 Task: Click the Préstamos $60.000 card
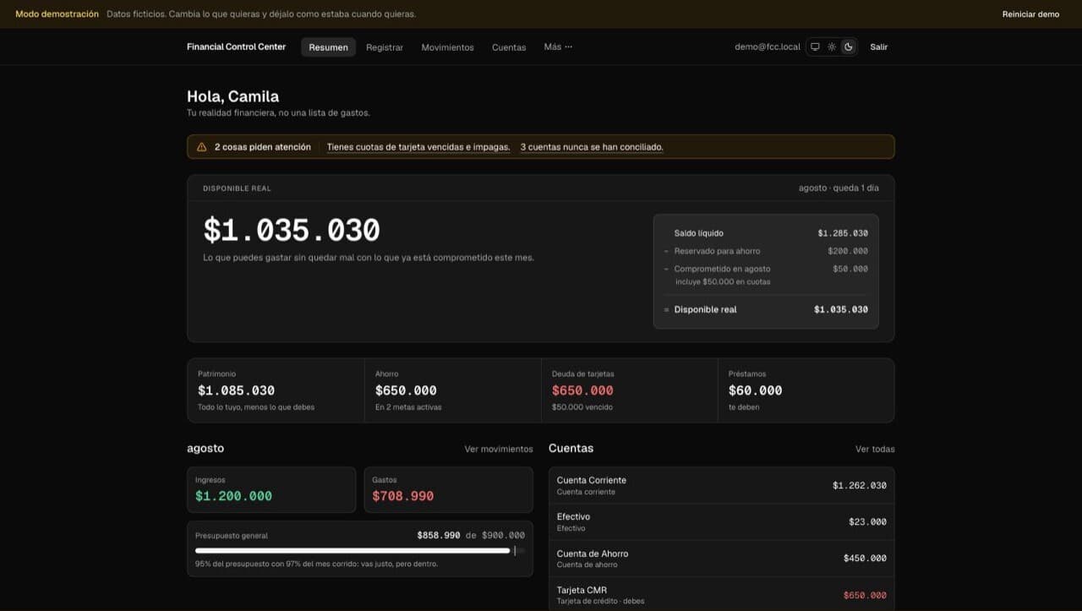pyautogui.click(x=806, y=390)
